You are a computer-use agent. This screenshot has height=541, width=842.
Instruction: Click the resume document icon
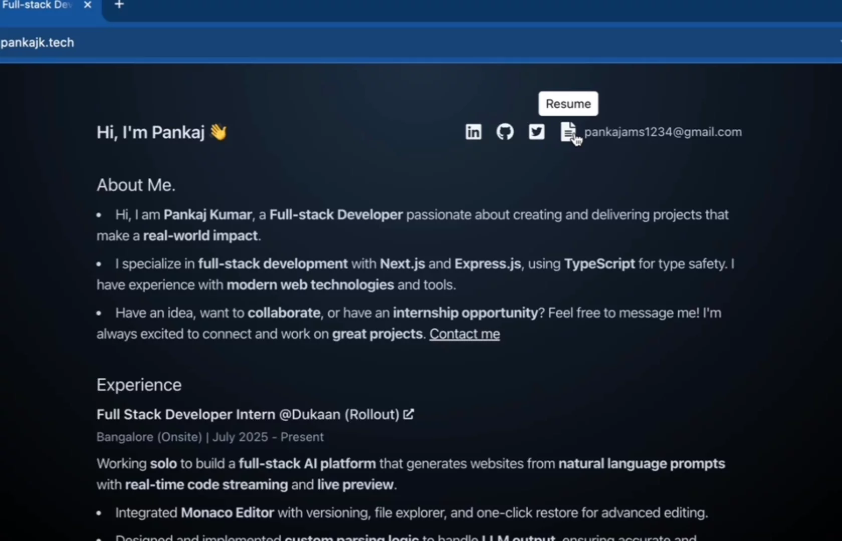pos(568,132)
